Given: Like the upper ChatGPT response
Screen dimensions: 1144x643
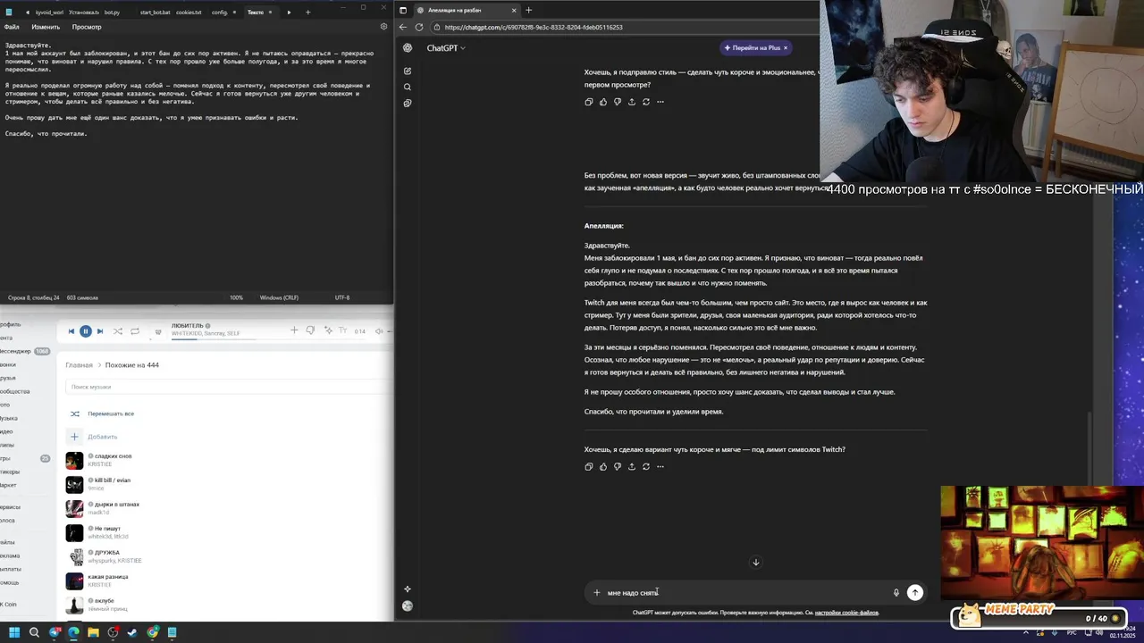Looking at the screenshot, I should (x=603, y=102).
